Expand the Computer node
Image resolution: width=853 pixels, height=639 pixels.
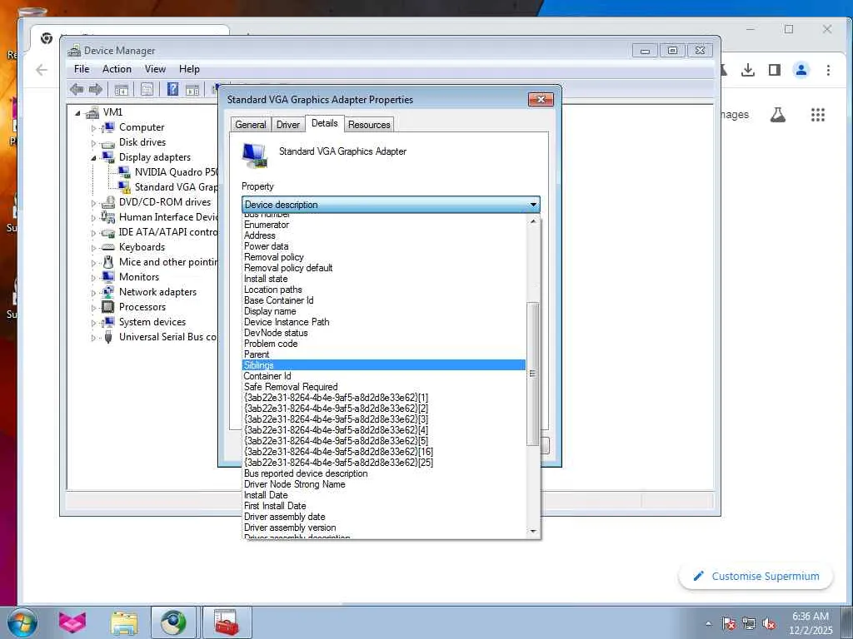tap(93, 128)
